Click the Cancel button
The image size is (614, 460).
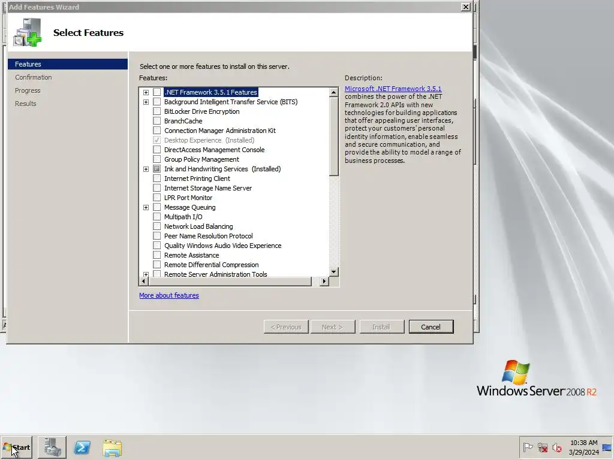[x=431, y=327]
